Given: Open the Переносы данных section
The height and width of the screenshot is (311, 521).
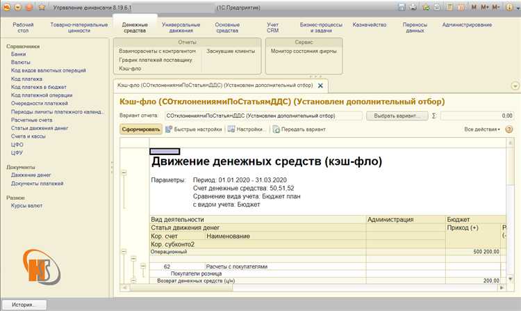Looking at the screenshot, I should (415, 27).
